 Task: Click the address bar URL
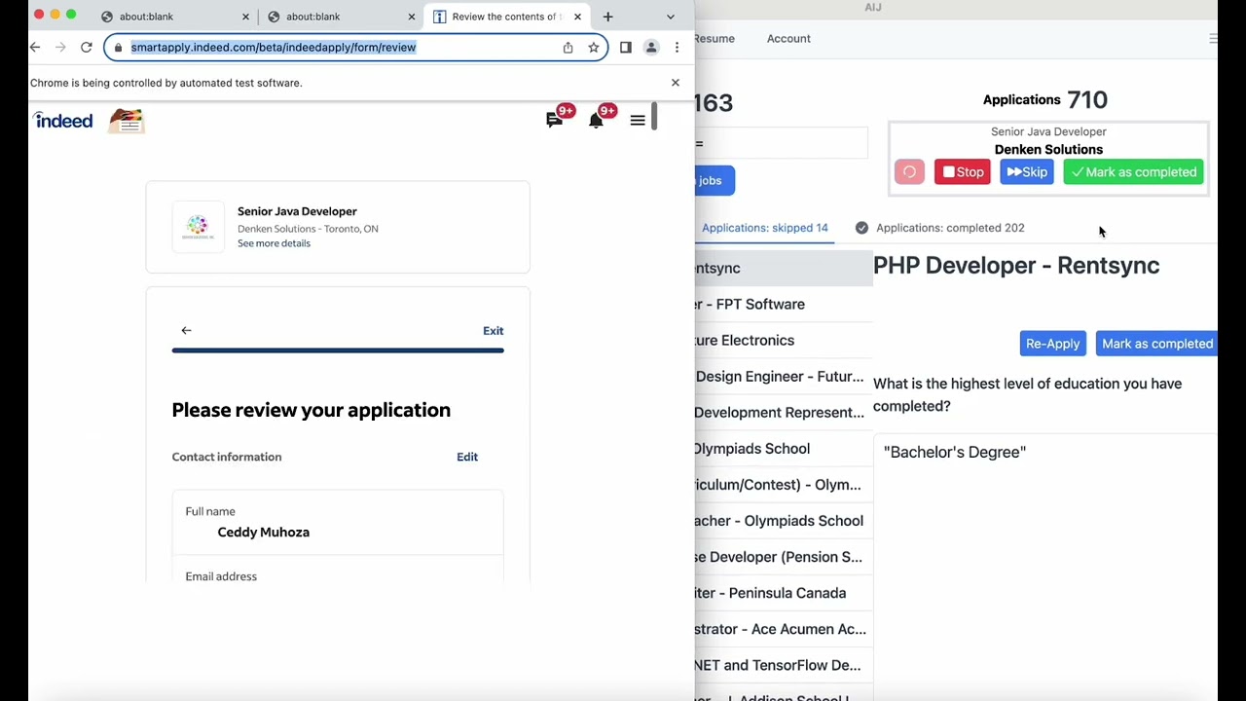click(x=274, y=47)
